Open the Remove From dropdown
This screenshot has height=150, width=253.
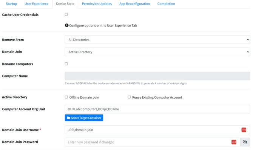(157, 40)
